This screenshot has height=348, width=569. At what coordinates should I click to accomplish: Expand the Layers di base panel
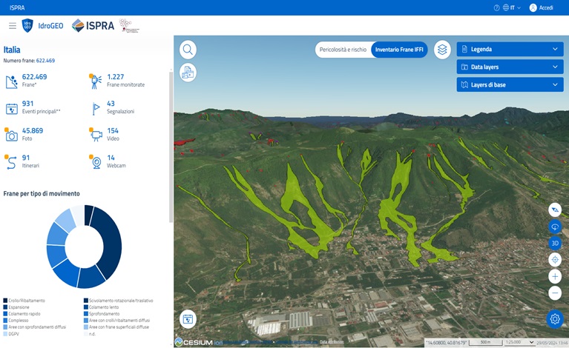click(510, 84)
